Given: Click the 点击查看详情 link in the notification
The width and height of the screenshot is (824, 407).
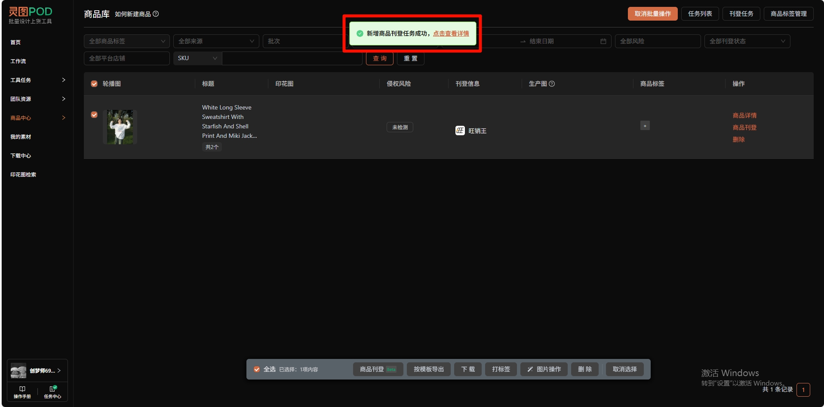Looking at the screenshot, I should coord(451,33).
